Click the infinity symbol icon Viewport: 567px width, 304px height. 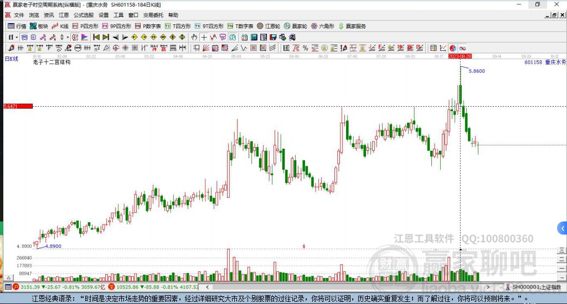pos(462,48)
